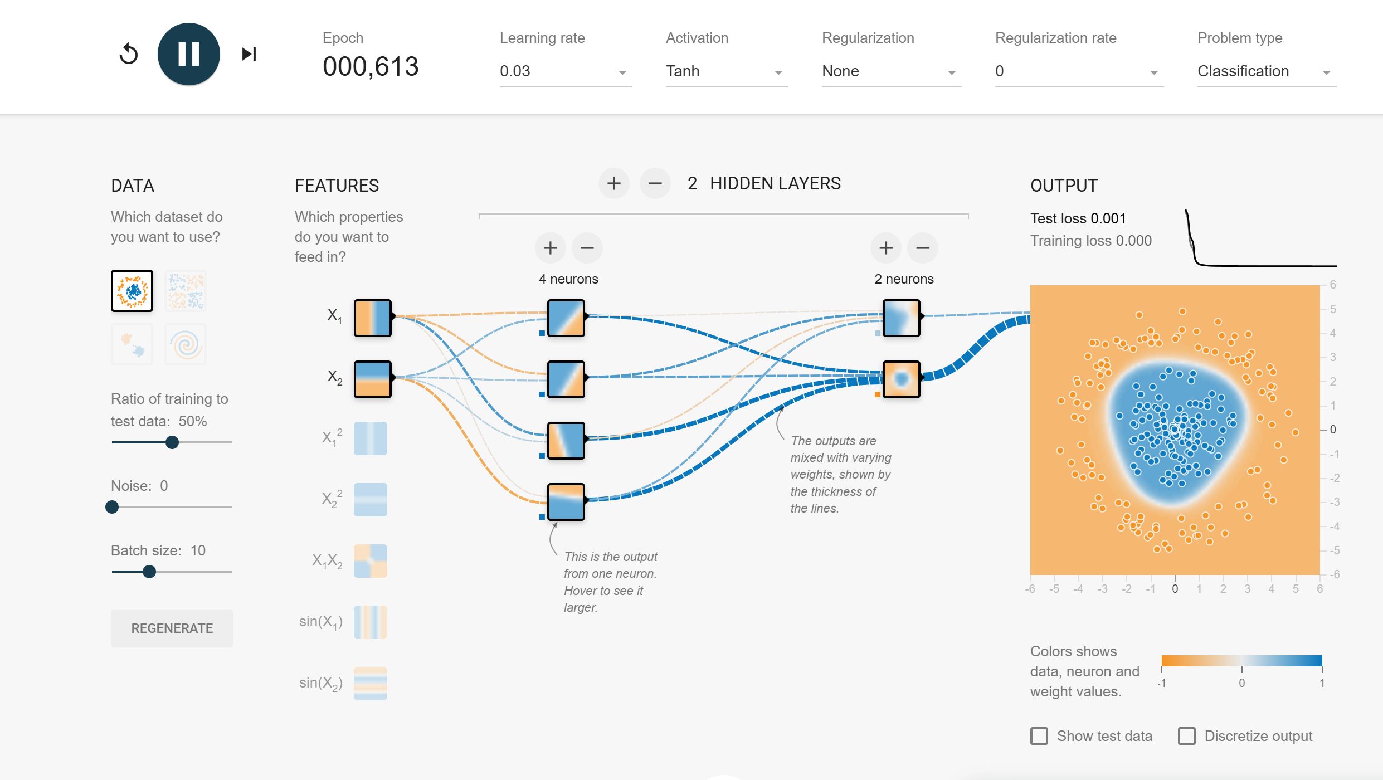Select second neuron in first hidden layer
The image size is (1383, 780).
tap(566, 379)
